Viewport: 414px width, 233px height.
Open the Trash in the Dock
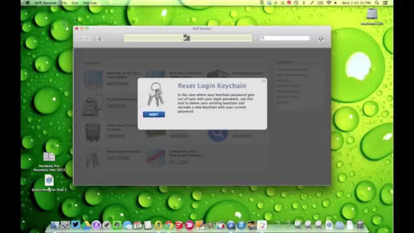[x=360, y=225]
